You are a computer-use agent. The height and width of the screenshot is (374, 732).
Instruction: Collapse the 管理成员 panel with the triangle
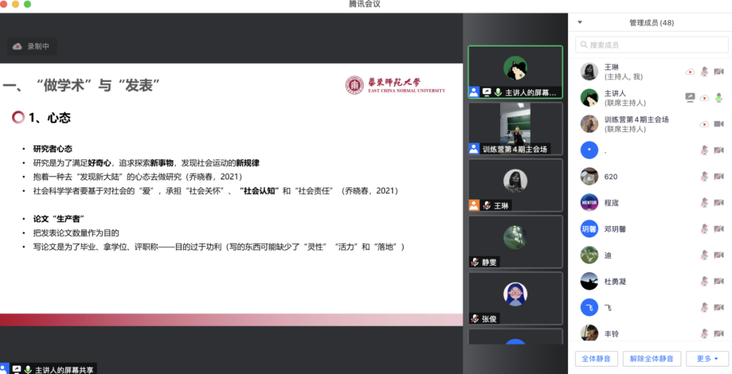[579, 22]
